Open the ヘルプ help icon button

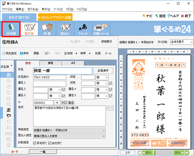173,16
